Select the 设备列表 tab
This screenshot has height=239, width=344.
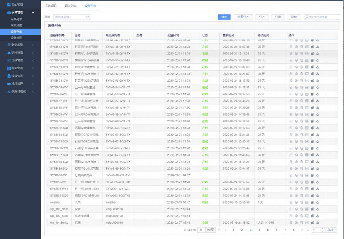coord(90,6)
